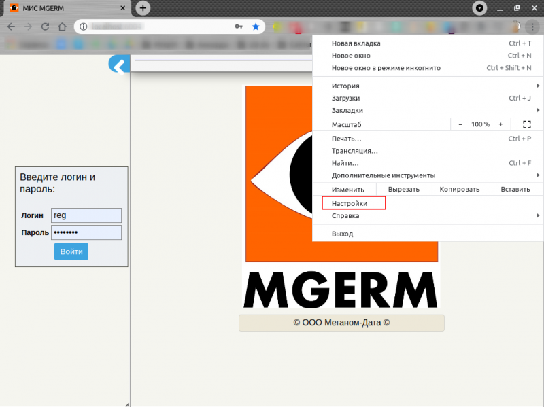This screenshot has width=544, height=407.
Task: Reload the page with the refresh icon
Action: [x=45, y=26]
